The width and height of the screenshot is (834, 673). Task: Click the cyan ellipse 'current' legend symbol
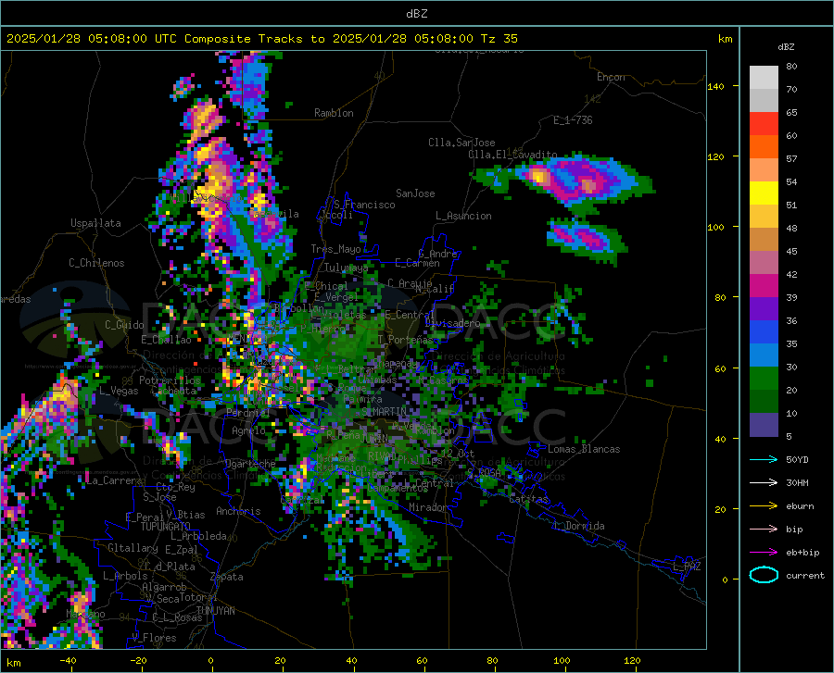pyautogui.click(x=764, y=575)
